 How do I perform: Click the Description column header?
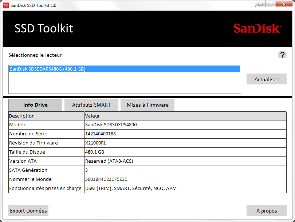(46, 116)
